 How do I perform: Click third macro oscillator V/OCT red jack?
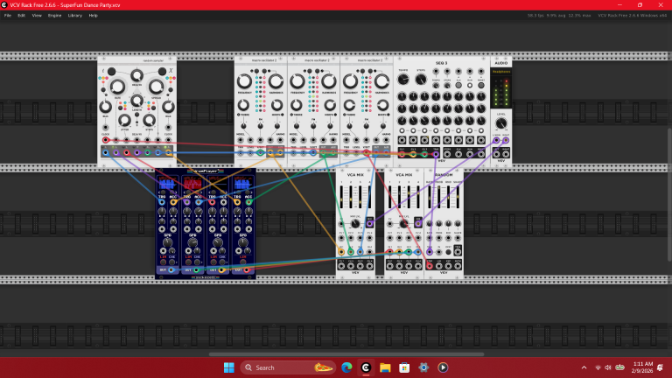pyautogui.click(x=366, y=152)
